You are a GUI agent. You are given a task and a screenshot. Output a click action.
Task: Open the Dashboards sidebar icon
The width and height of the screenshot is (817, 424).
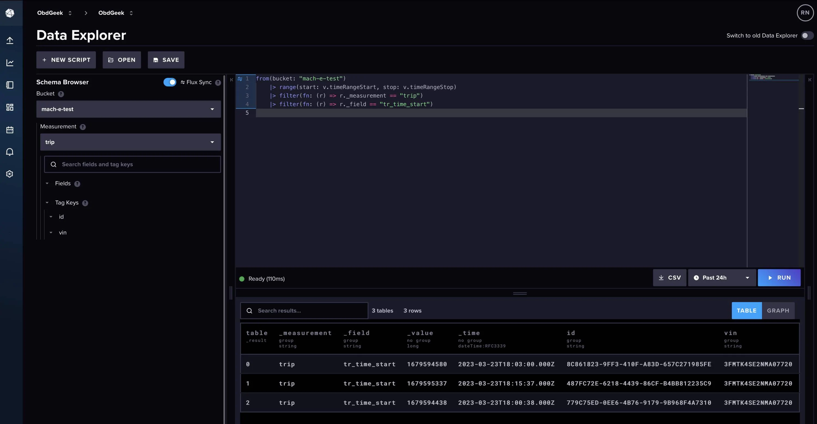pyautogui.click(x=10, y=107)
